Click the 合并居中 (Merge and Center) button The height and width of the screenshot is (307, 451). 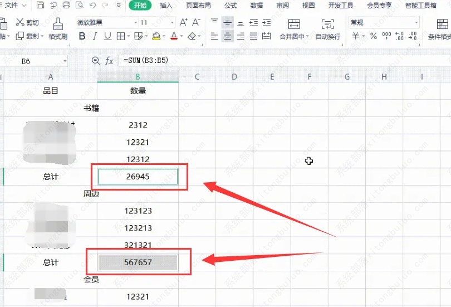click(294, 29)
